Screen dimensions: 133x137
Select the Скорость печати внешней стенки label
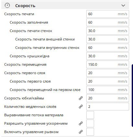click(x=45, y=39)
